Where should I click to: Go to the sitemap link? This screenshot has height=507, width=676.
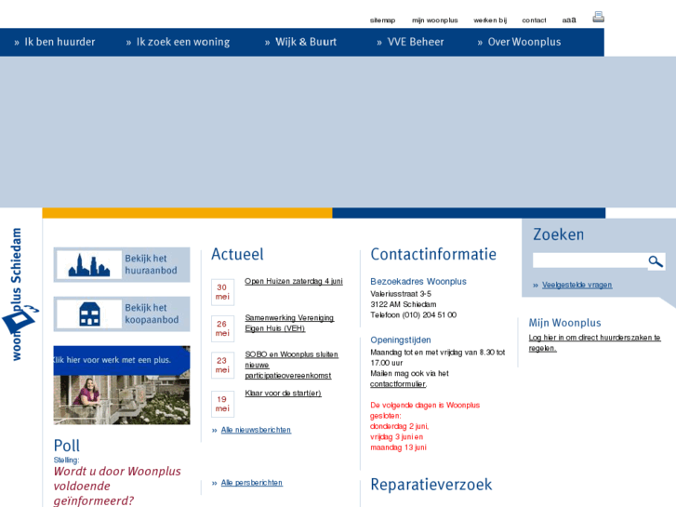click(382, 20)
